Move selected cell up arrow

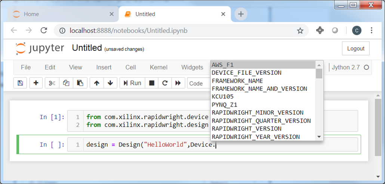coord(97,83)
